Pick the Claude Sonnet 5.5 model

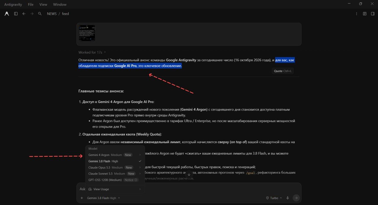(115, 174)
